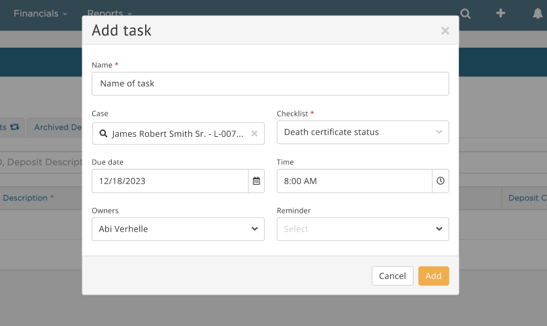Click the orange Add button

(x=433, y=276)
